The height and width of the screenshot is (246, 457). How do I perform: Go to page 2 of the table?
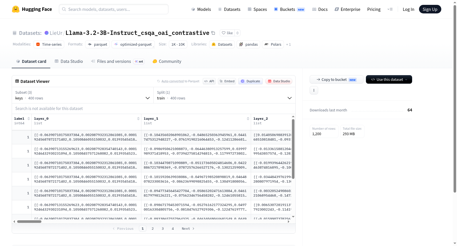tap(153, 229)
